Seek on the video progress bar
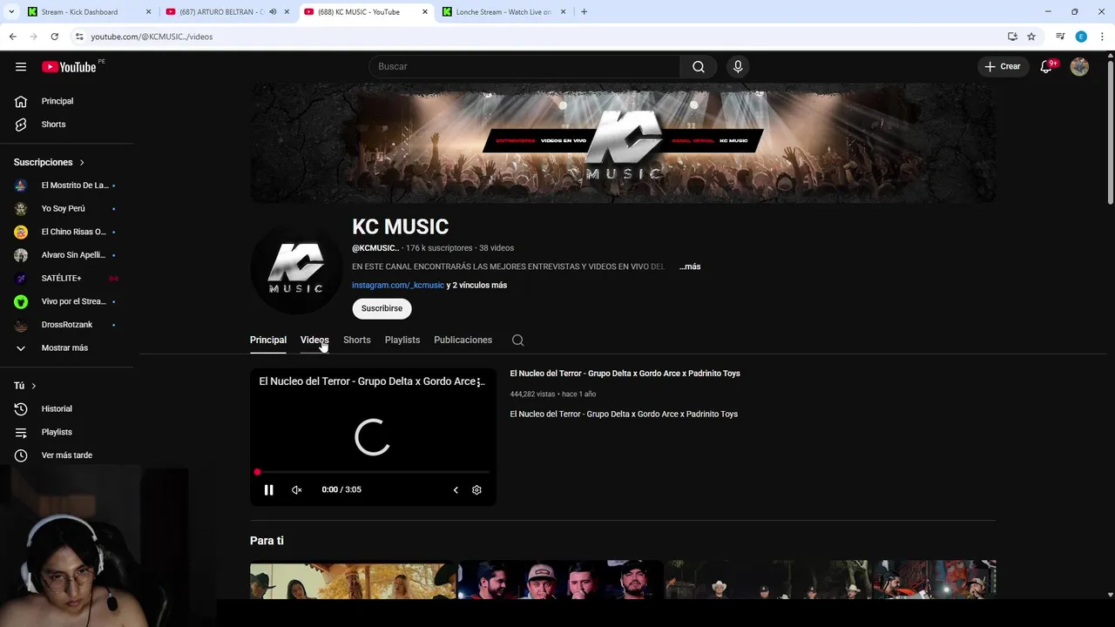 [373, 472]
